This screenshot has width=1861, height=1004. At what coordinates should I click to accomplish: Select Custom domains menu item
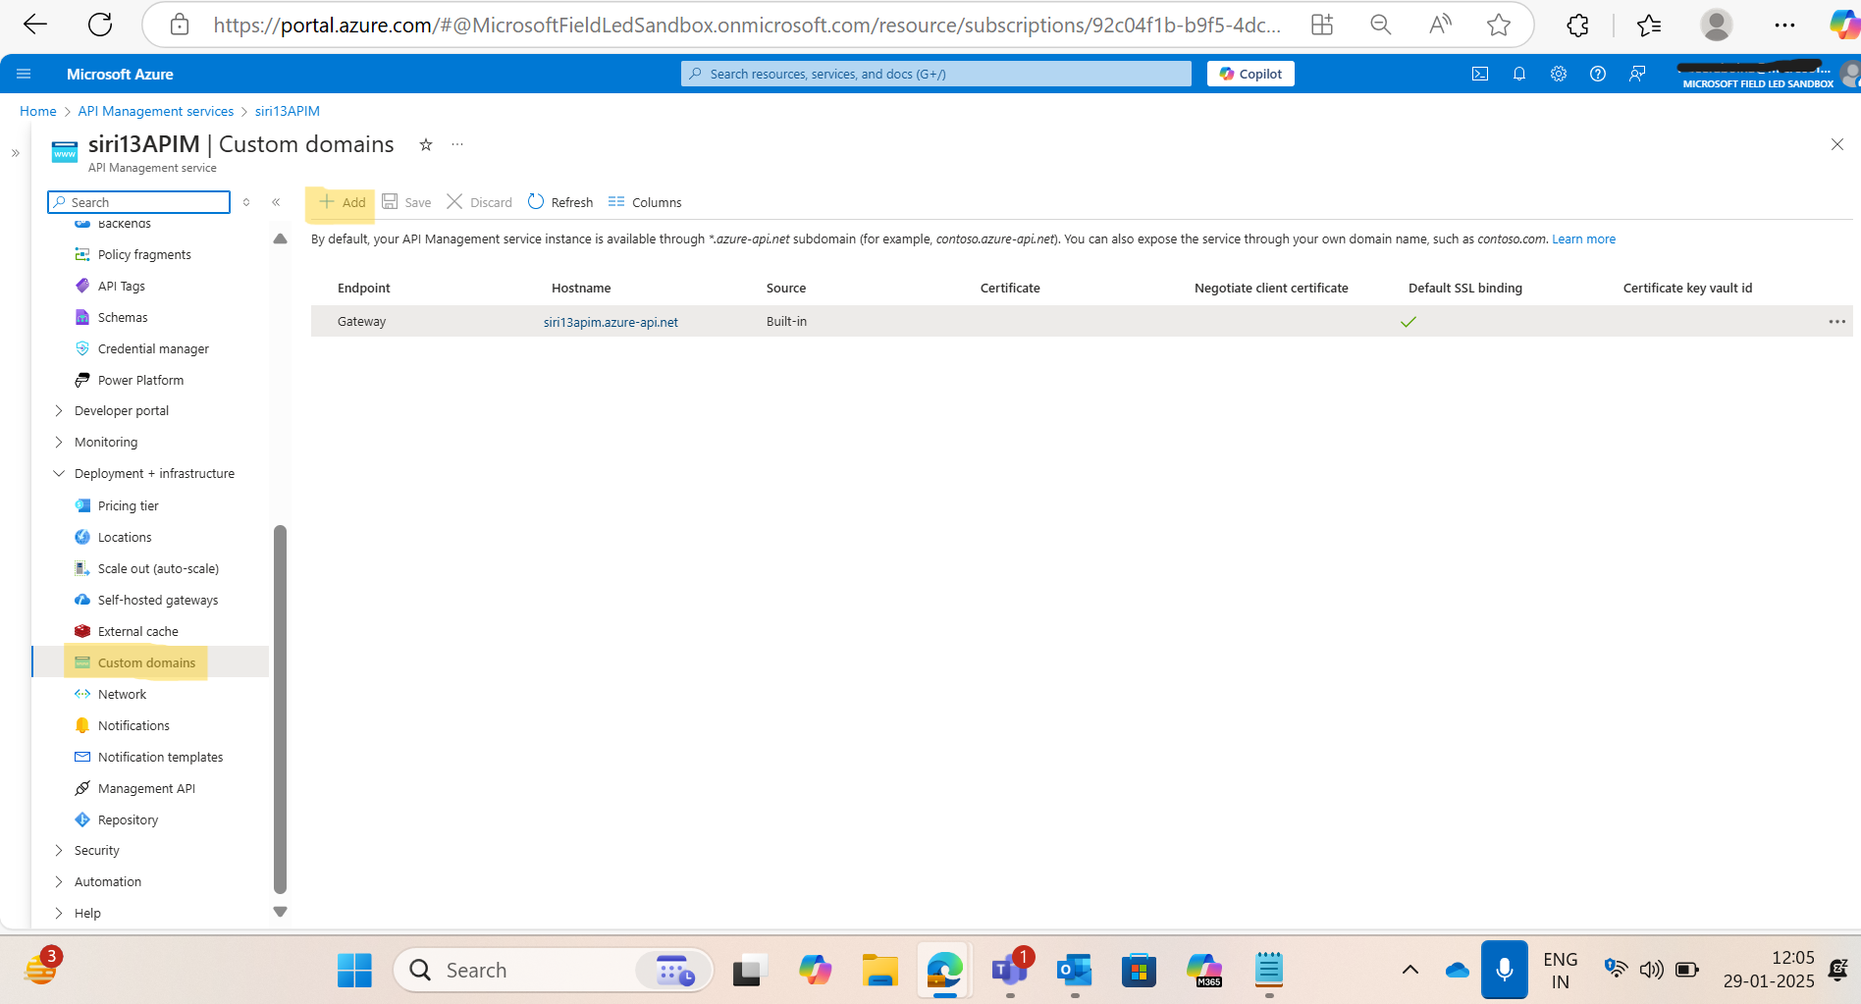coord(146,662)
